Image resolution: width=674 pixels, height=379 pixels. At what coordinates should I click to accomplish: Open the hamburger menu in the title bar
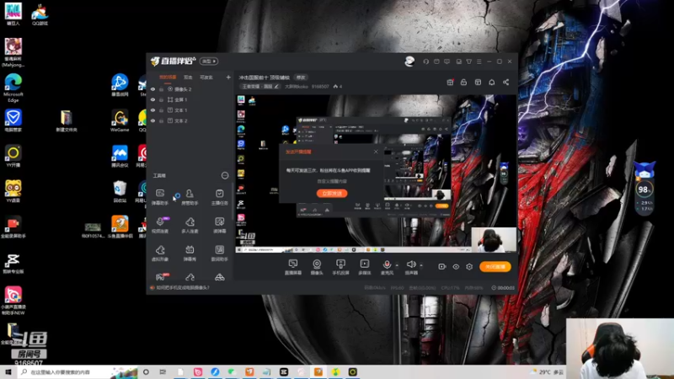(x=479, y=61)
